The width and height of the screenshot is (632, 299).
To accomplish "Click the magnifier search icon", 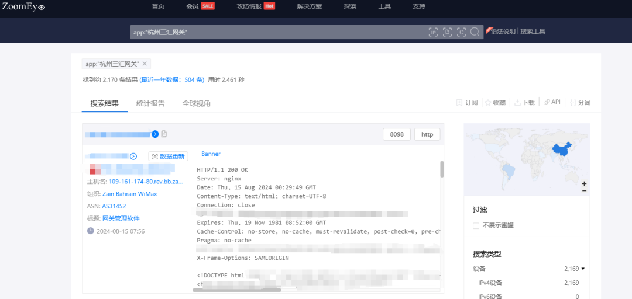I will [x=475, y=32].
